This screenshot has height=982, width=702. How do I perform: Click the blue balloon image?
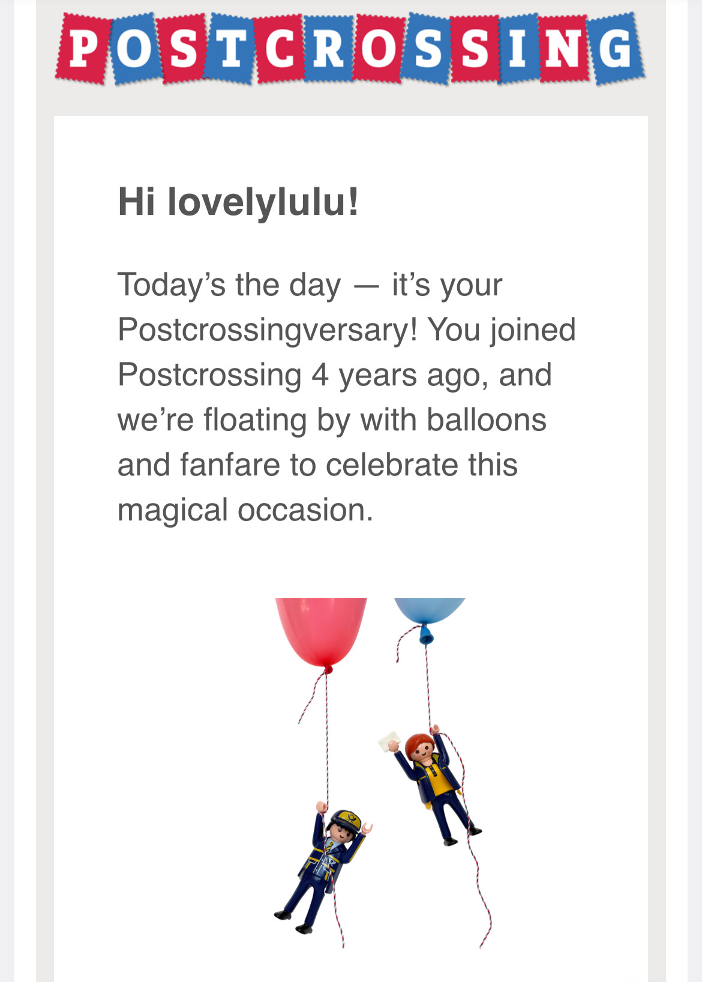point(430,609)
